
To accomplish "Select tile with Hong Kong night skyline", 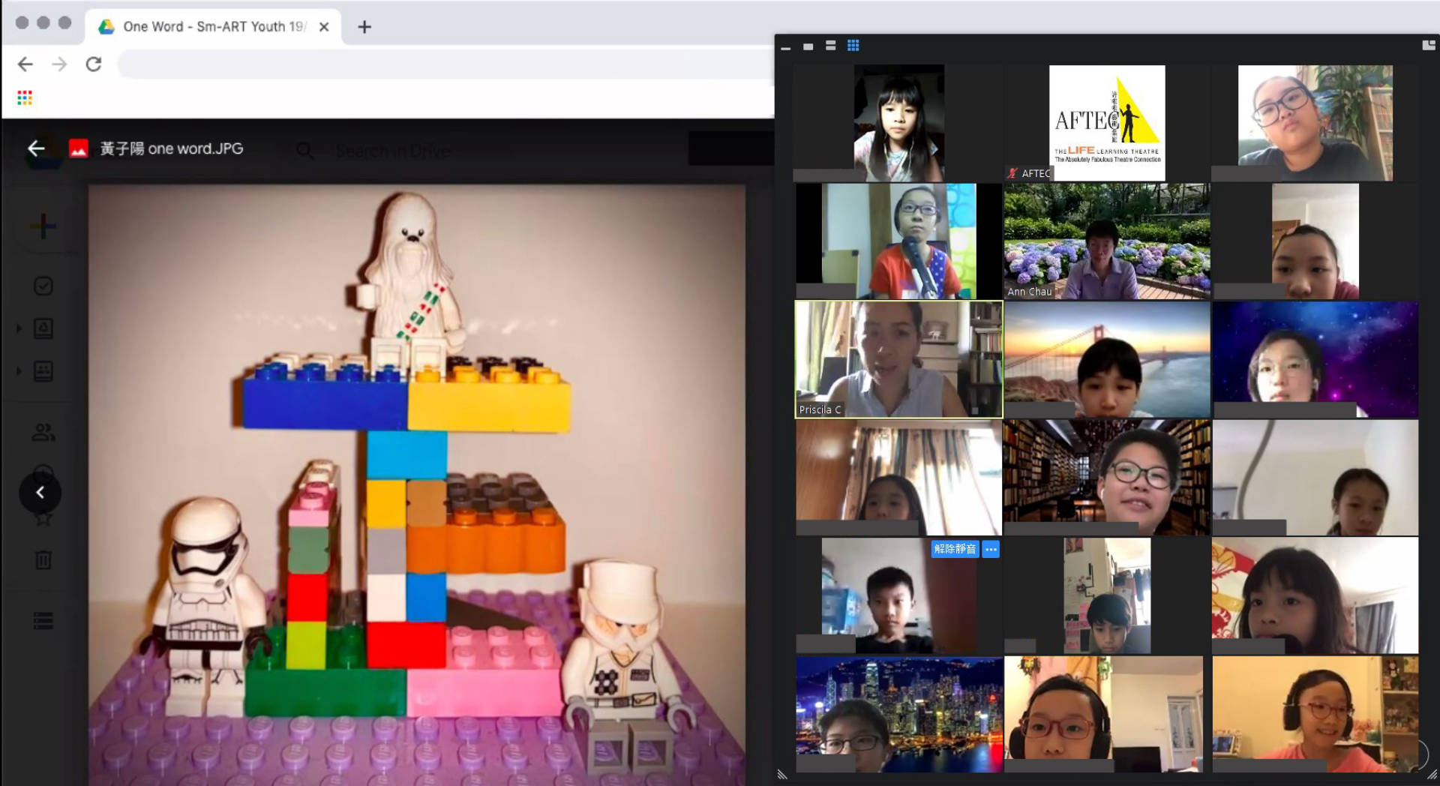I will click(x=899, y=714).
